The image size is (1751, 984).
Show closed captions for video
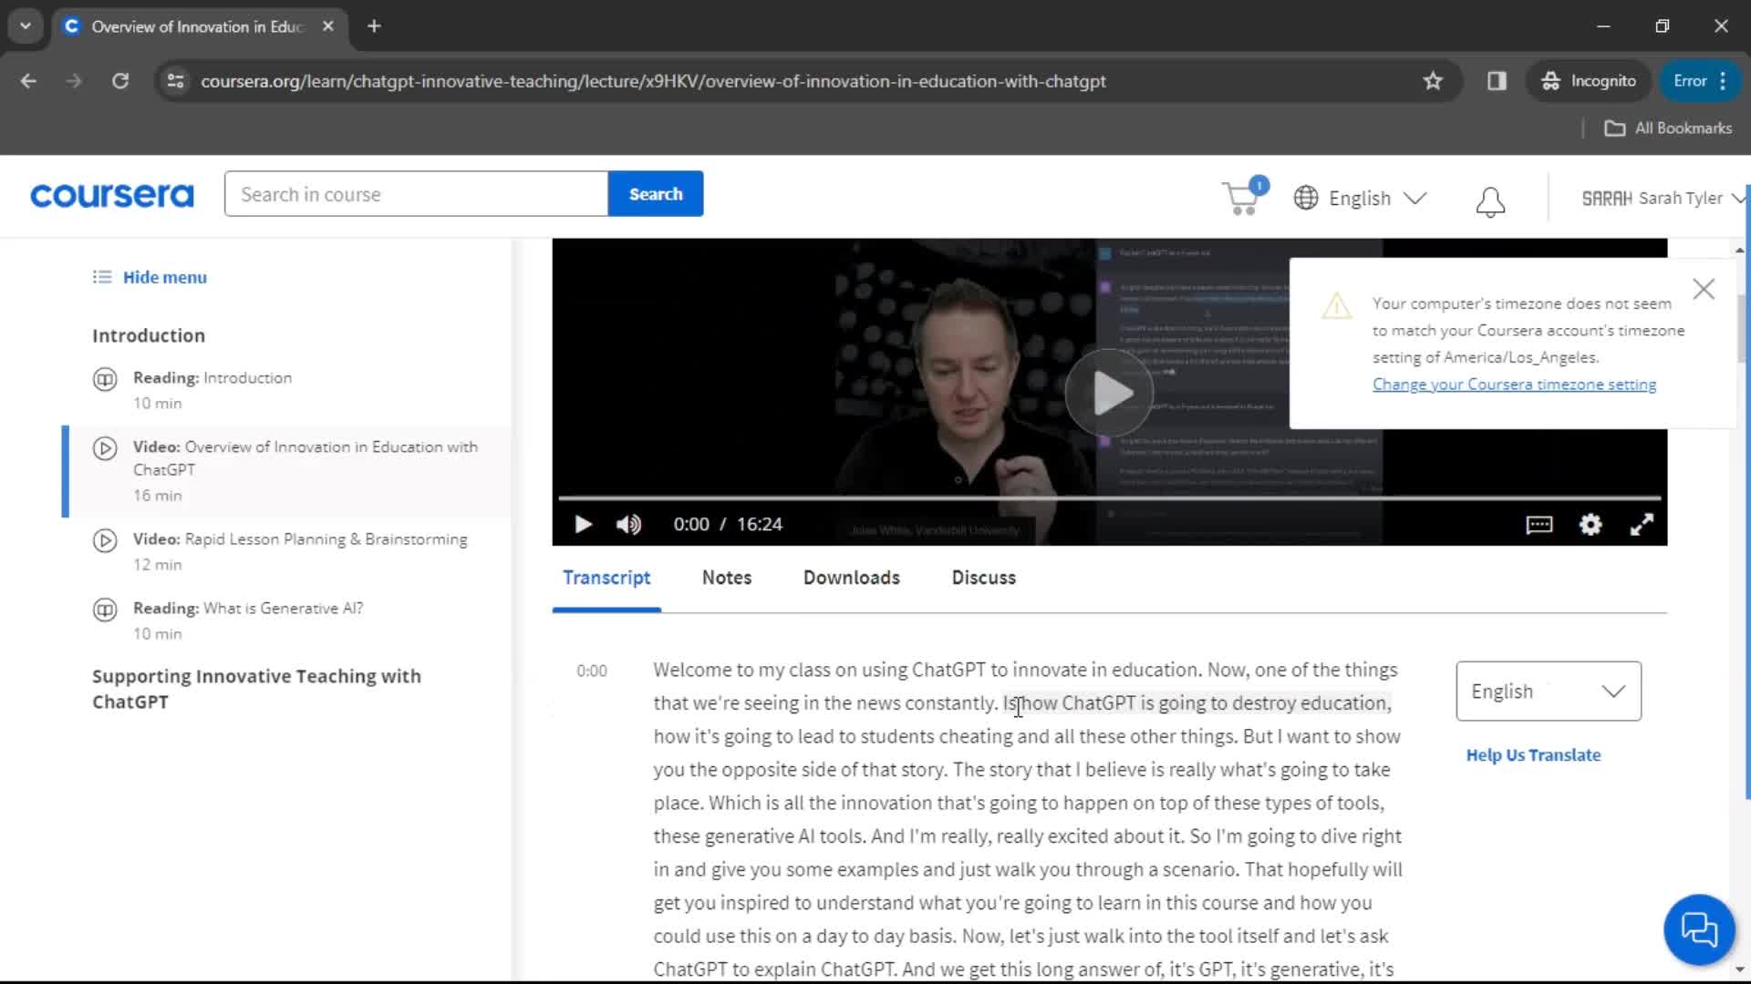1540,524
